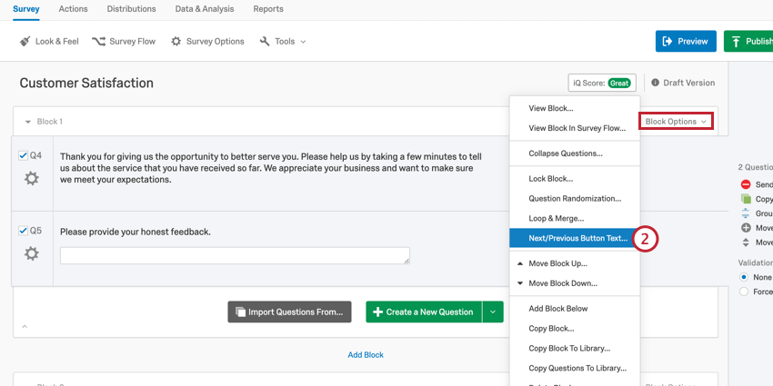Open the Block Options dropdown
Viewport: 773px width, 386px height.
pos(676,121)
